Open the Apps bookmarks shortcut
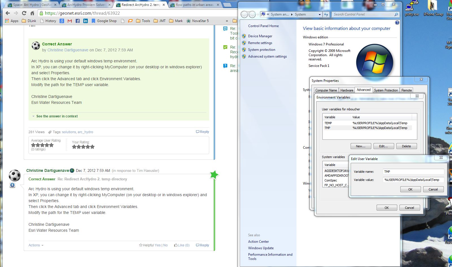 12,21
